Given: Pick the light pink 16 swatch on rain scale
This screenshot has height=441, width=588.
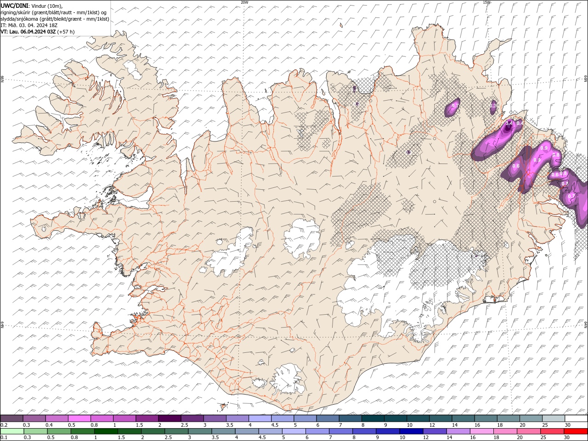Looking at the screenshot, I should (x=481, y=431).
